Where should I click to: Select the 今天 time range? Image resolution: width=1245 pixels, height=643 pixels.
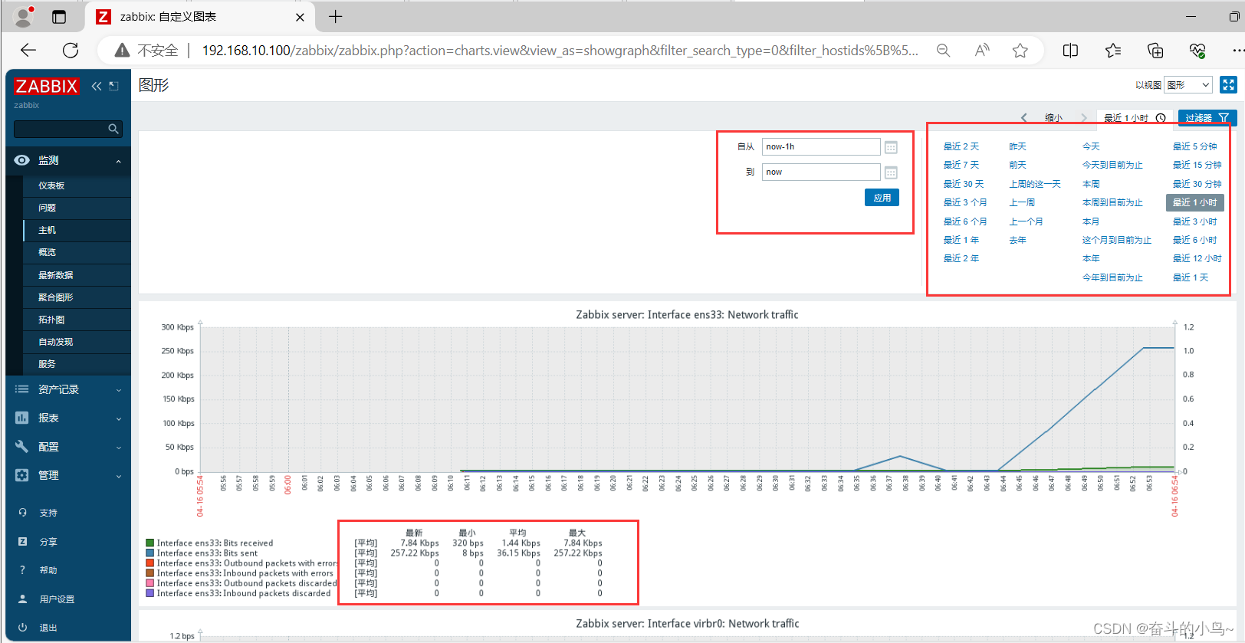(x=1091, y=146)
